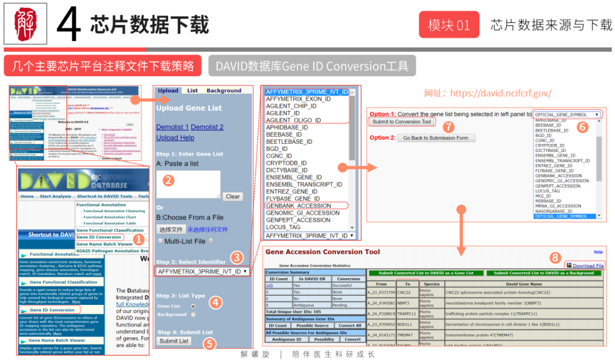Switch to the List tab
The width and height of the screenshot is (615, 364).
[192, 90]
